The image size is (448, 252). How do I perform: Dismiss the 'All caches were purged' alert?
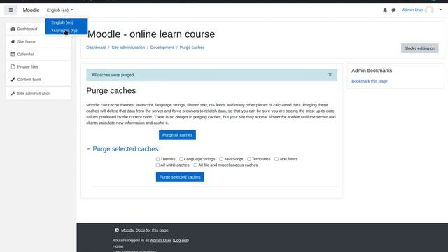(x=330, y=75)
